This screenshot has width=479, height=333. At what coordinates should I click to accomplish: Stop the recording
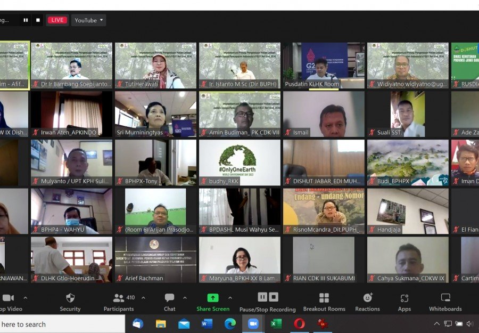pos(274,297)
